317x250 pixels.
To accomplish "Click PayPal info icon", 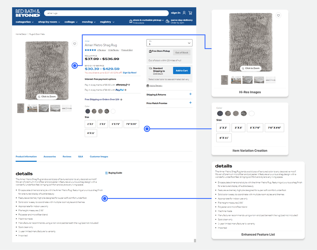I will (x=125, y=90).
